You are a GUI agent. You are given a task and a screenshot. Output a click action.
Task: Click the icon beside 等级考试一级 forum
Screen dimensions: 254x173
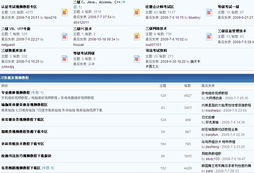click(209, 12)
